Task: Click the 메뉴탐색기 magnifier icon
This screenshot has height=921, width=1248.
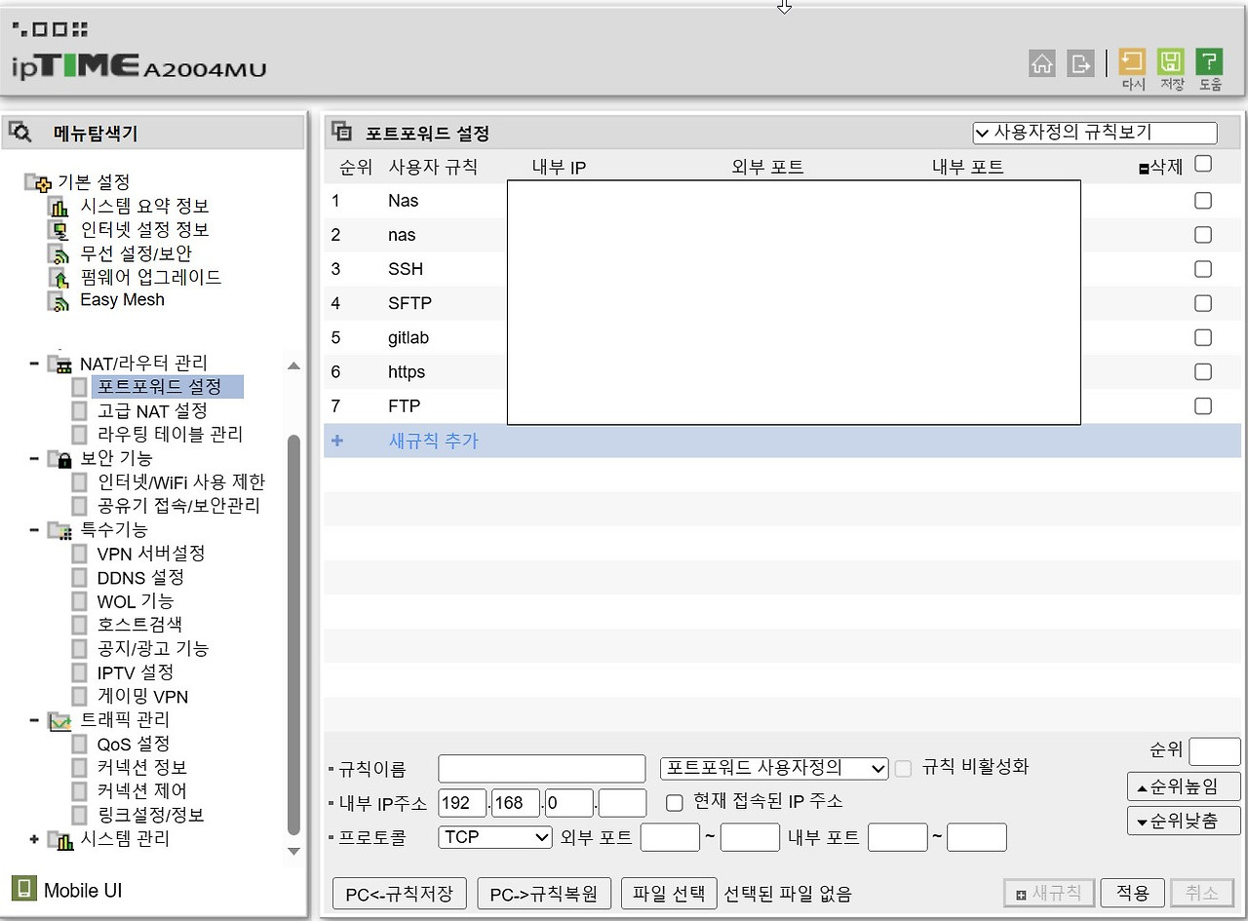Action: (21, 131)
